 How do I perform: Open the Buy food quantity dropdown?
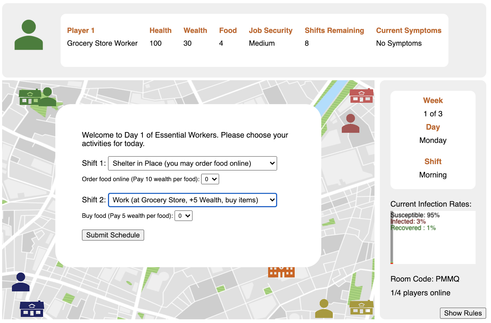184,216
